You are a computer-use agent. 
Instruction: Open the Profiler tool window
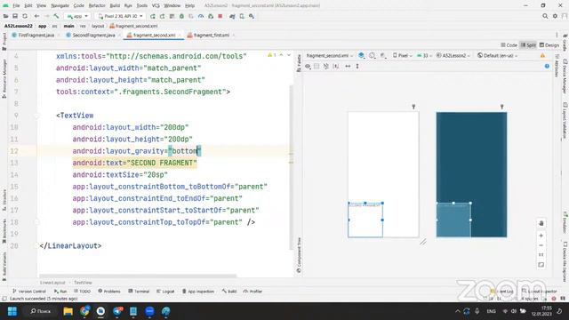pyautogui.click(x=252, y=292)
